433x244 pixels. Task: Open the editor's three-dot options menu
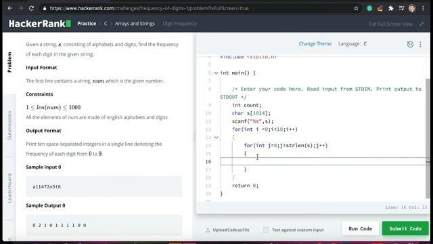pyautogui.click(x=420, y=44)
